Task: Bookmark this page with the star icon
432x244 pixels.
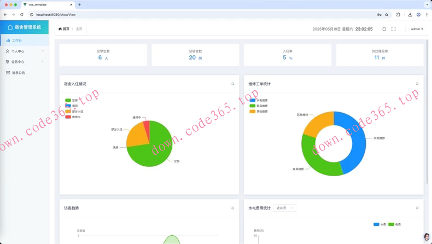Action: (387, 15)
